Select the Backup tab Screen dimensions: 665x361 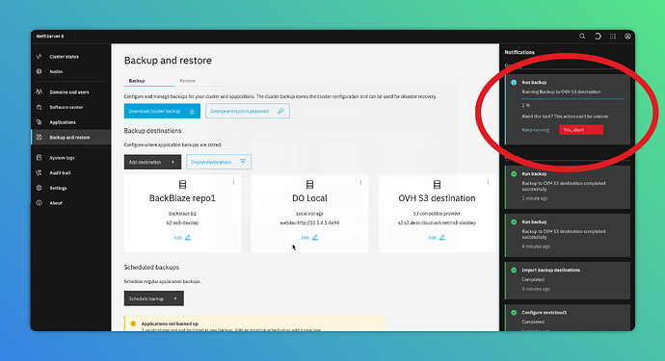(x=137, y=81)
